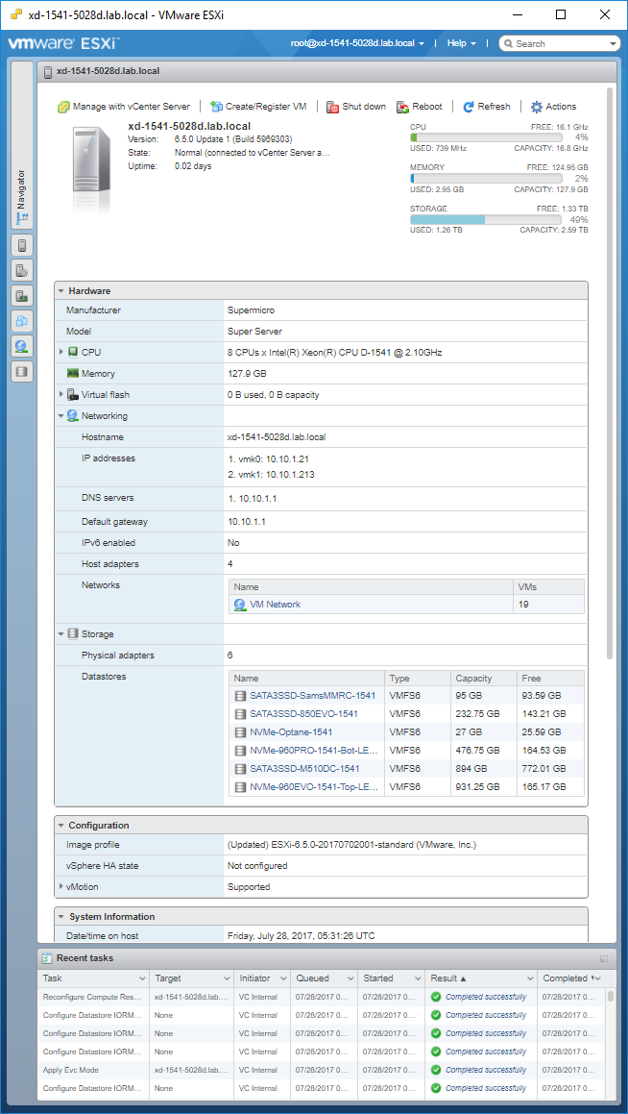Click the Manage host sidebar icon
This screenshot has width=628, height=1114.
click(x=22, y=270)
